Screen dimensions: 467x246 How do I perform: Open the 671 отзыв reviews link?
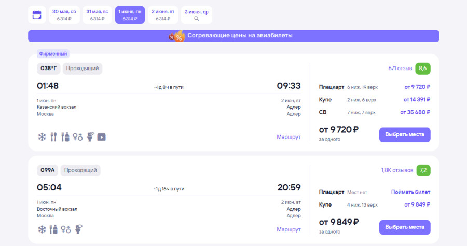pyautogui.click(x=400, y=68)
